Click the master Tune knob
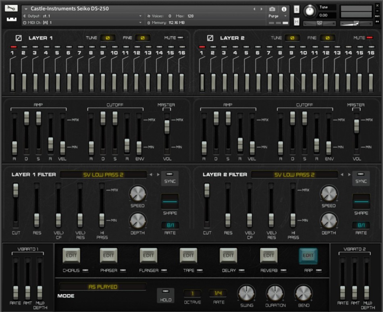The height and width of the screenshot is (312, 383). click(310, 11)
